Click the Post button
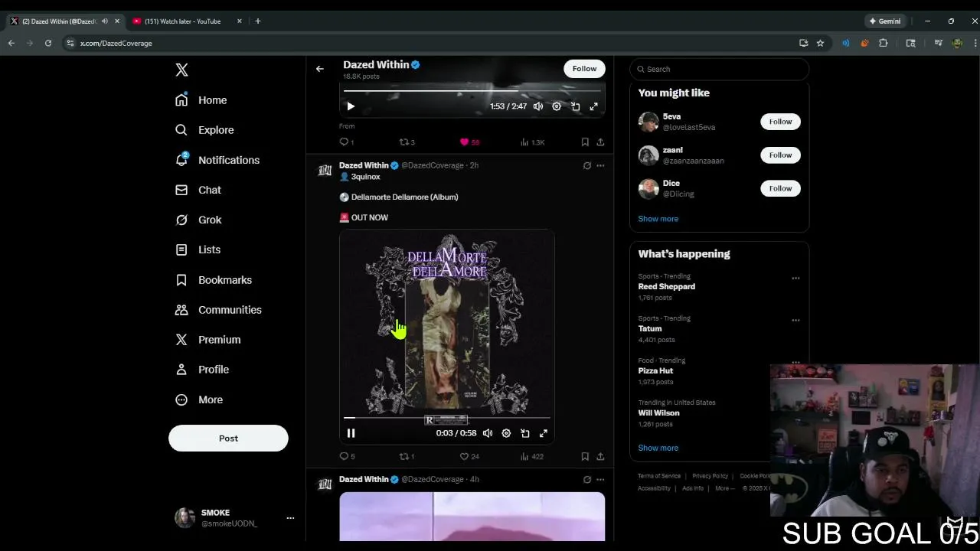This screenshot has width=980, height=551. coord(228,439)
